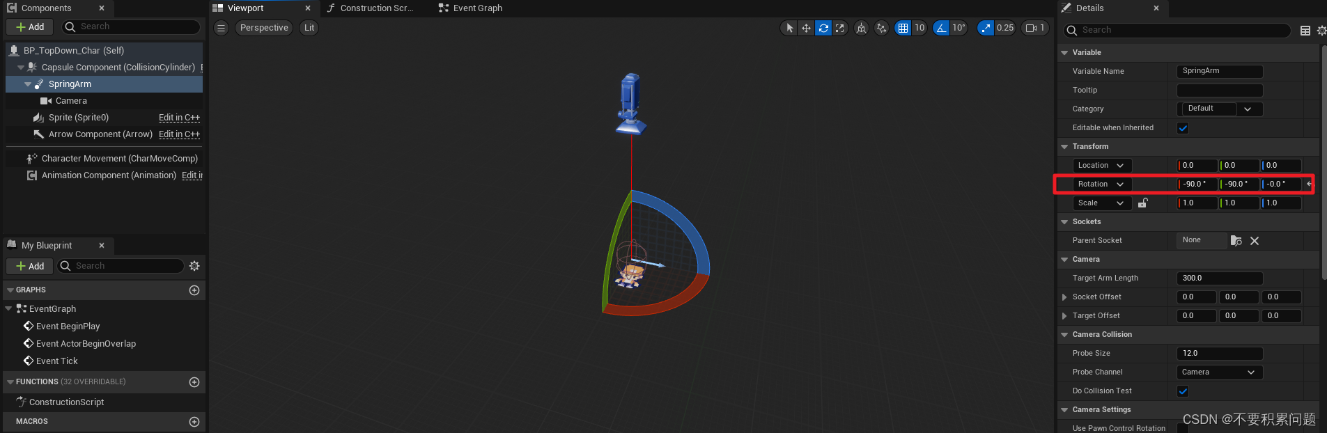Open the Probe Channel Camera dropdown

click(1220, 372)
